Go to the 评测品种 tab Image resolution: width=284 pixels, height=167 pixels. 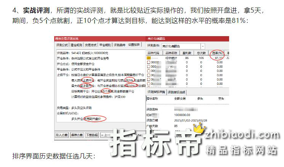coord(119,45)
